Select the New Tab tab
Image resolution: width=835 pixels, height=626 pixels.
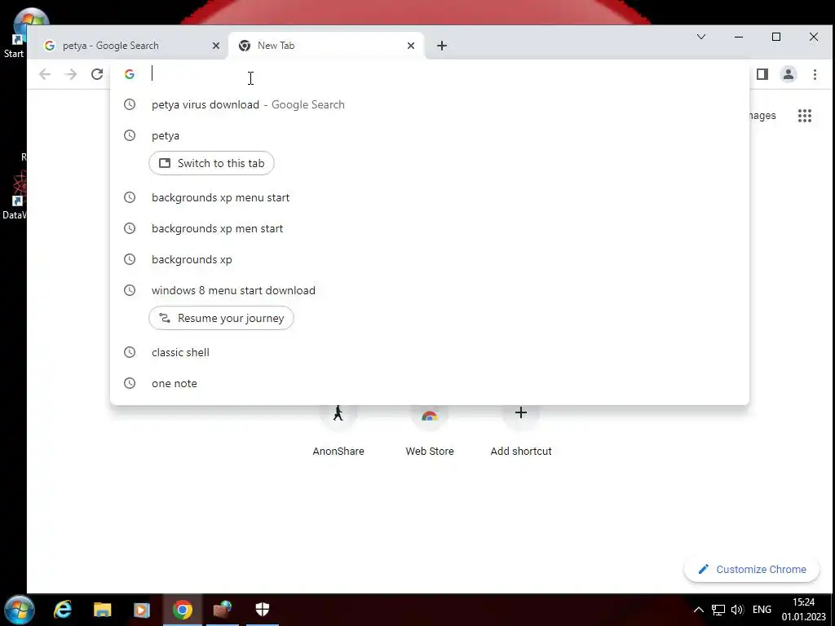pyautogui.click(x=326, y=46)
